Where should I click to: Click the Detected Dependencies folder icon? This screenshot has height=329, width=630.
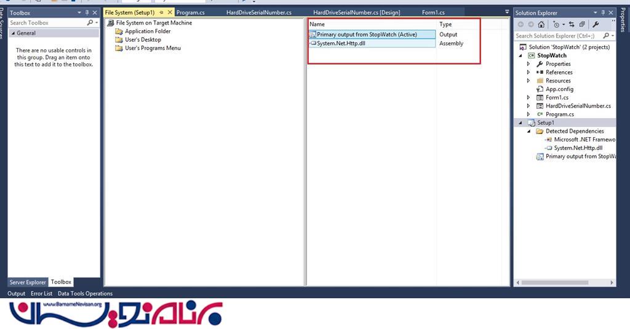[540, 132]
